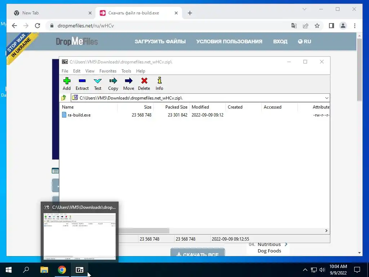The image size is (369, 277).
Task: Open the Edit menu
Action: coord(77,71)
